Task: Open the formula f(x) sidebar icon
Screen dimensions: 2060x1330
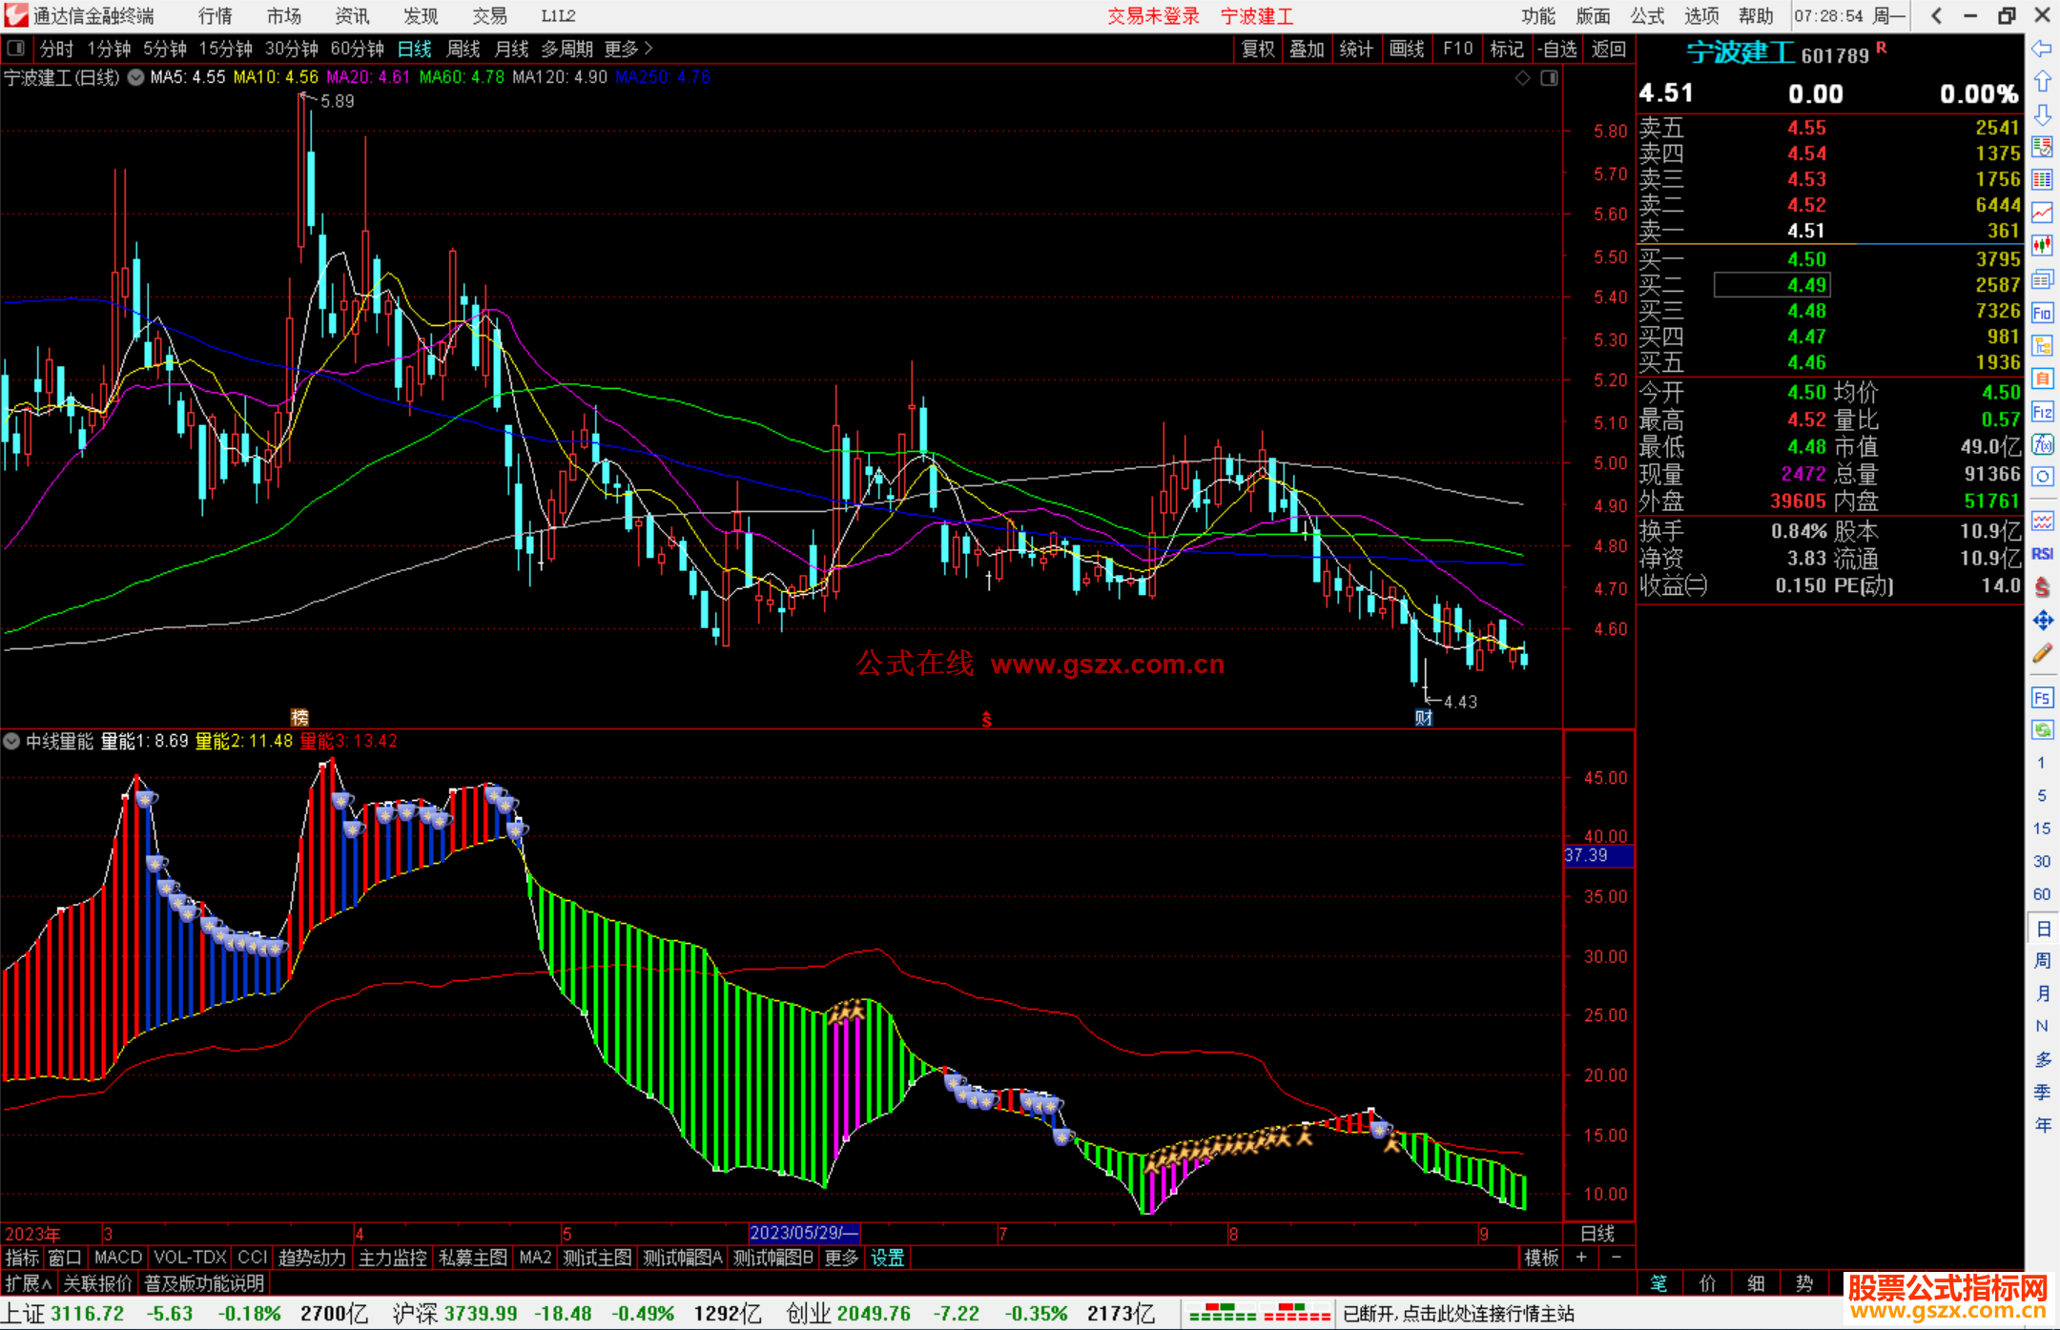Action: tap(2042, 444)
